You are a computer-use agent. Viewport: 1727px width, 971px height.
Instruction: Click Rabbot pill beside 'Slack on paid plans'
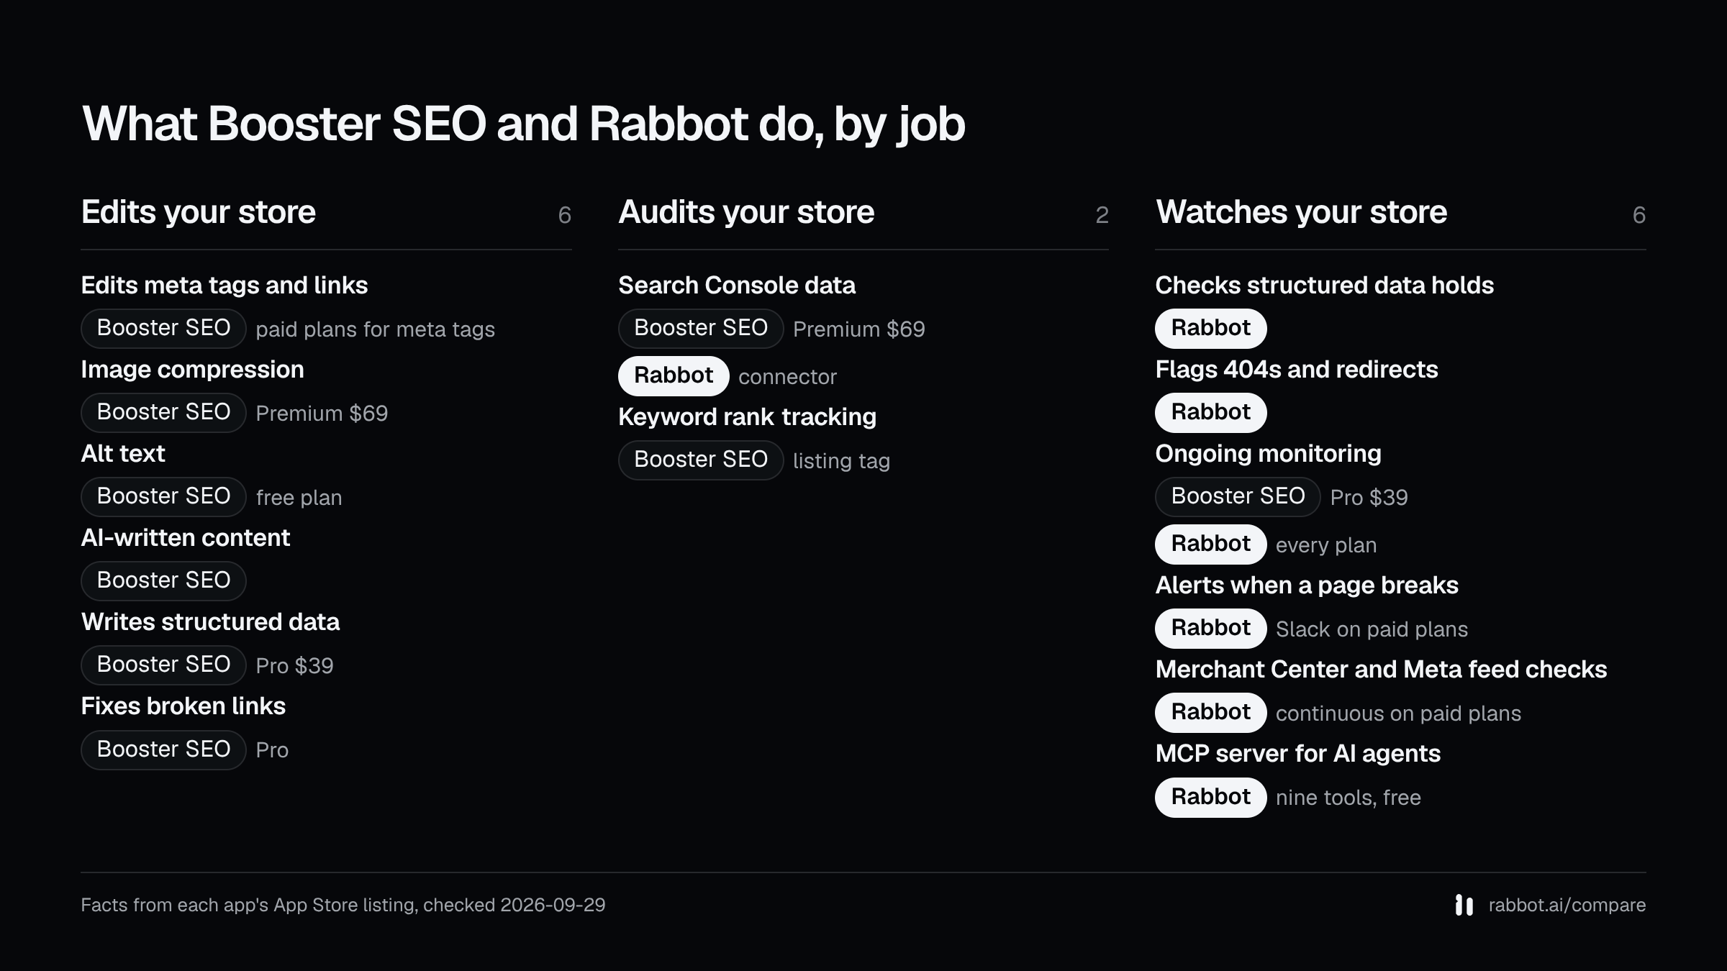pos(1210,628)
